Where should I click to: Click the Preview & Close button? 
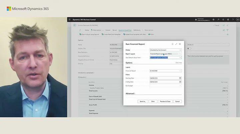(x=165, y=101)
